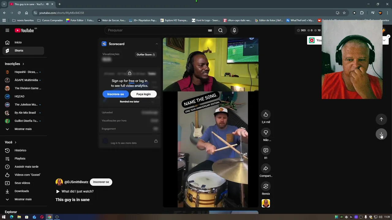This screenshot has width=392, height=220.
Task: Collapse the Scorecard panel chevron
Action: point(157,44)
